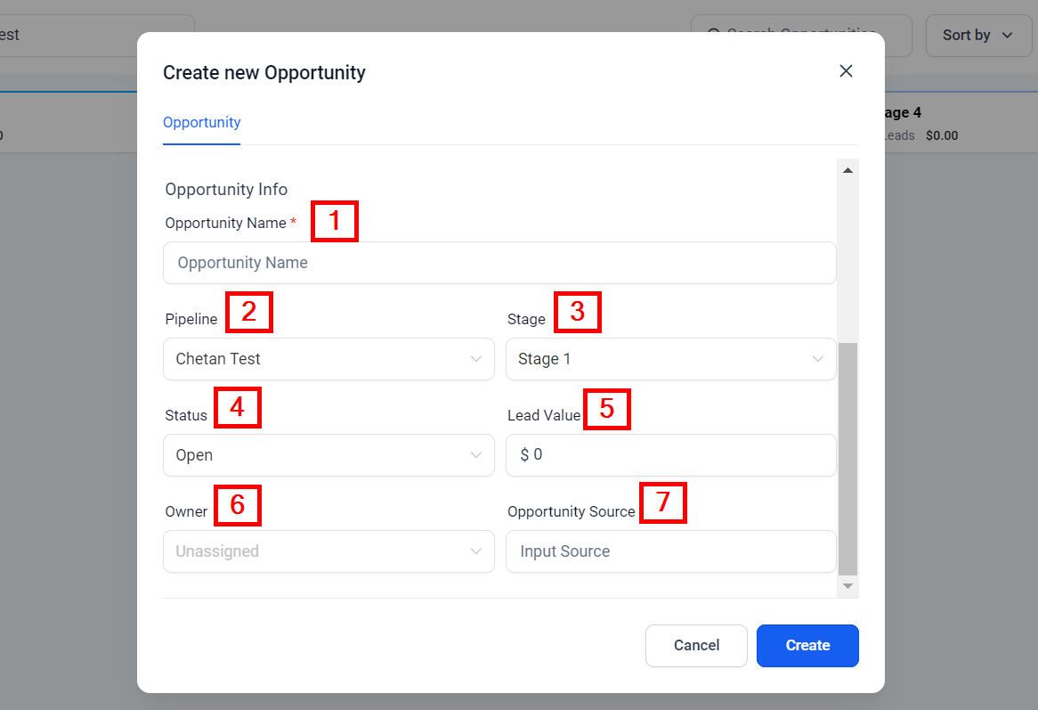Image resolution: width=1038 pixels, height=710 pixels.
Task: Click the Search Opportunities box
Action: 801,35
